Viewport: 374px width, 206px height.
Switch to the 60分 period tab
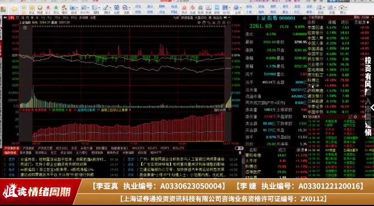74,17
